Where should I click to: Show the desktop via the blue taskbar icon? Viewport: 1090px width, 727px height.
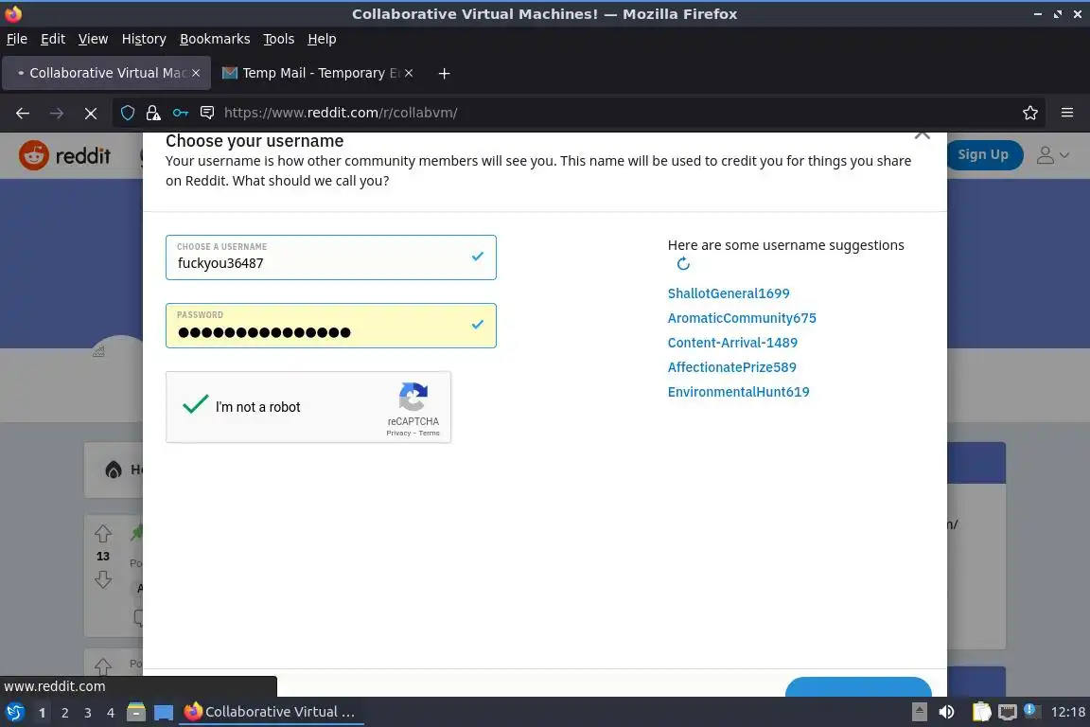click(164, 712)
